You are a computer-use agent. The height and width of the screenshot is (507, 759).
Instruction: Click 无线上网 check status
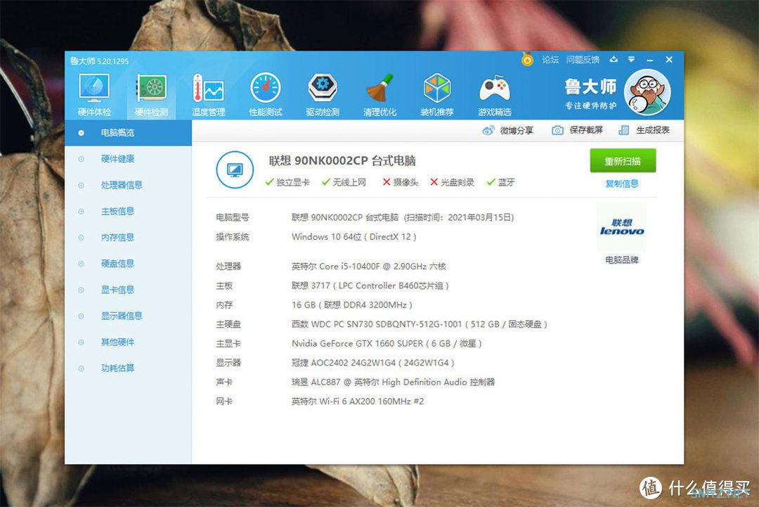coord(344,182)
